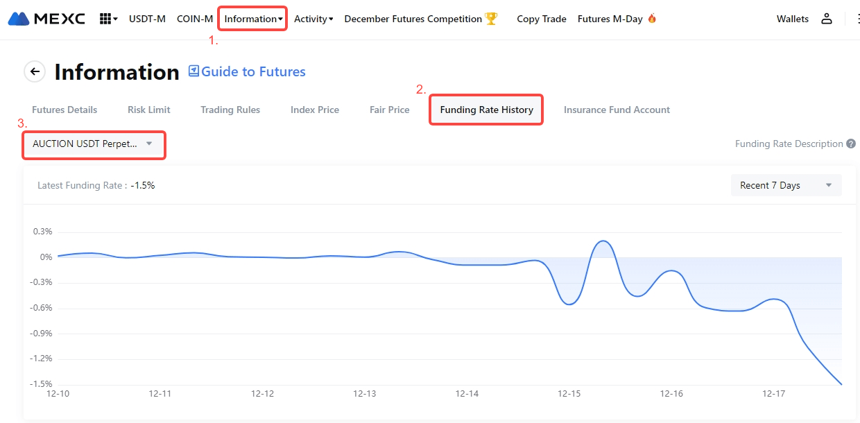This screenshot has height=423, width=860.
Task: Open Wallets from the top bar
Action: click(792, 19)
